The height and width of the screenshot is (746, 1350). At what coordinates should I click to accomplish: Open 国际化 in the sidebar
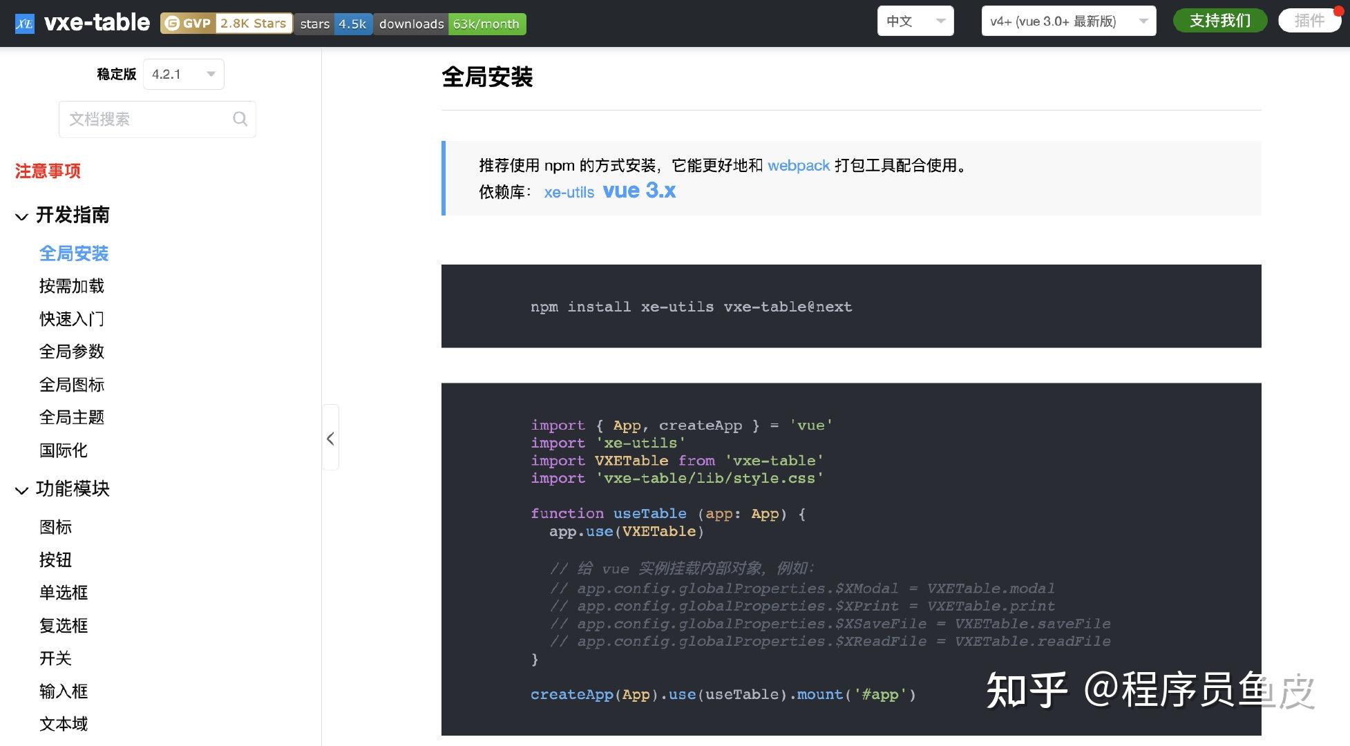point(64,450)
